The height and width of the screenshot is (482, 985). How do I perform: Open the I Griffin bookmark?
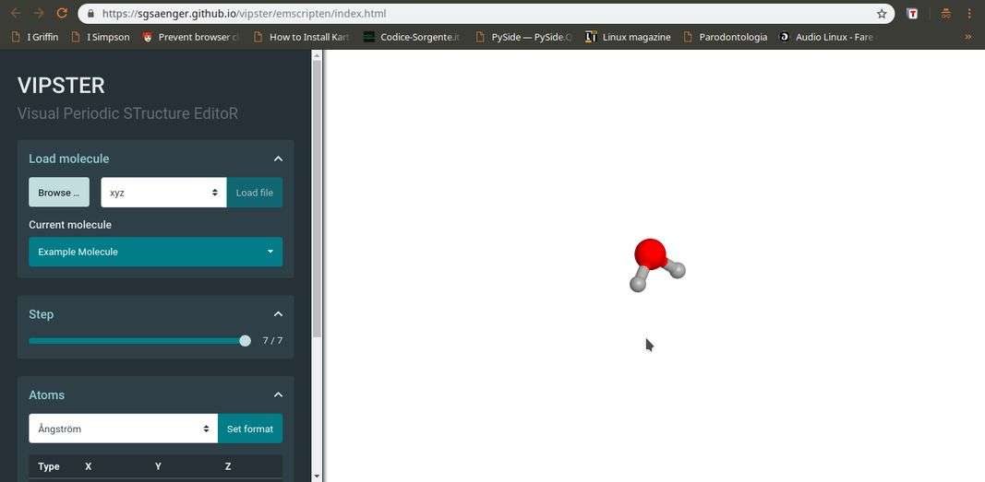point(35,37)
